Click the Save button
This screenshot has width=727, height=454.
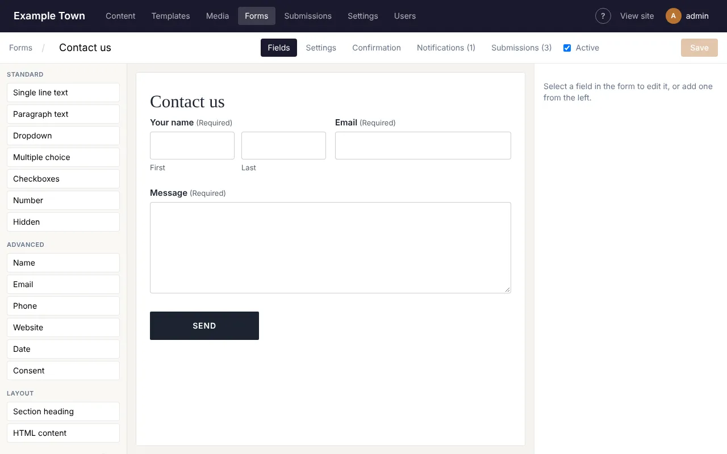[699, 48]
